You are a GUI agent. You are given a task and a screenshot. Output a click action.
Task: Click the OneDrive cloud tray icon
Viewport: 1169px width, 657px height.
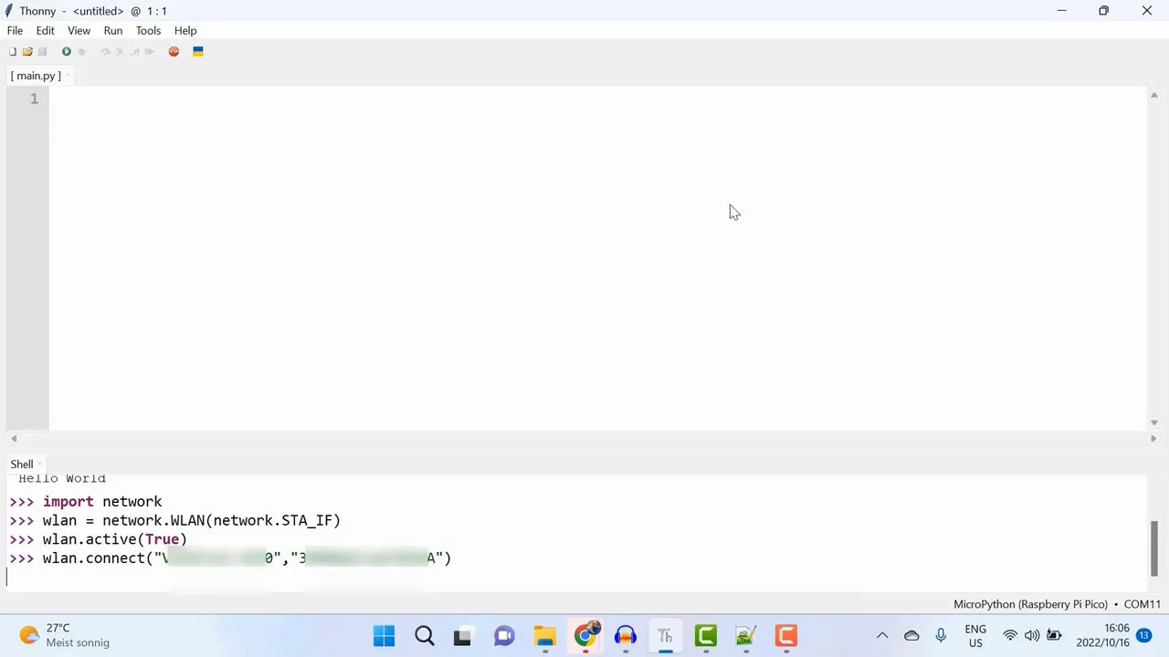point(911,636)
